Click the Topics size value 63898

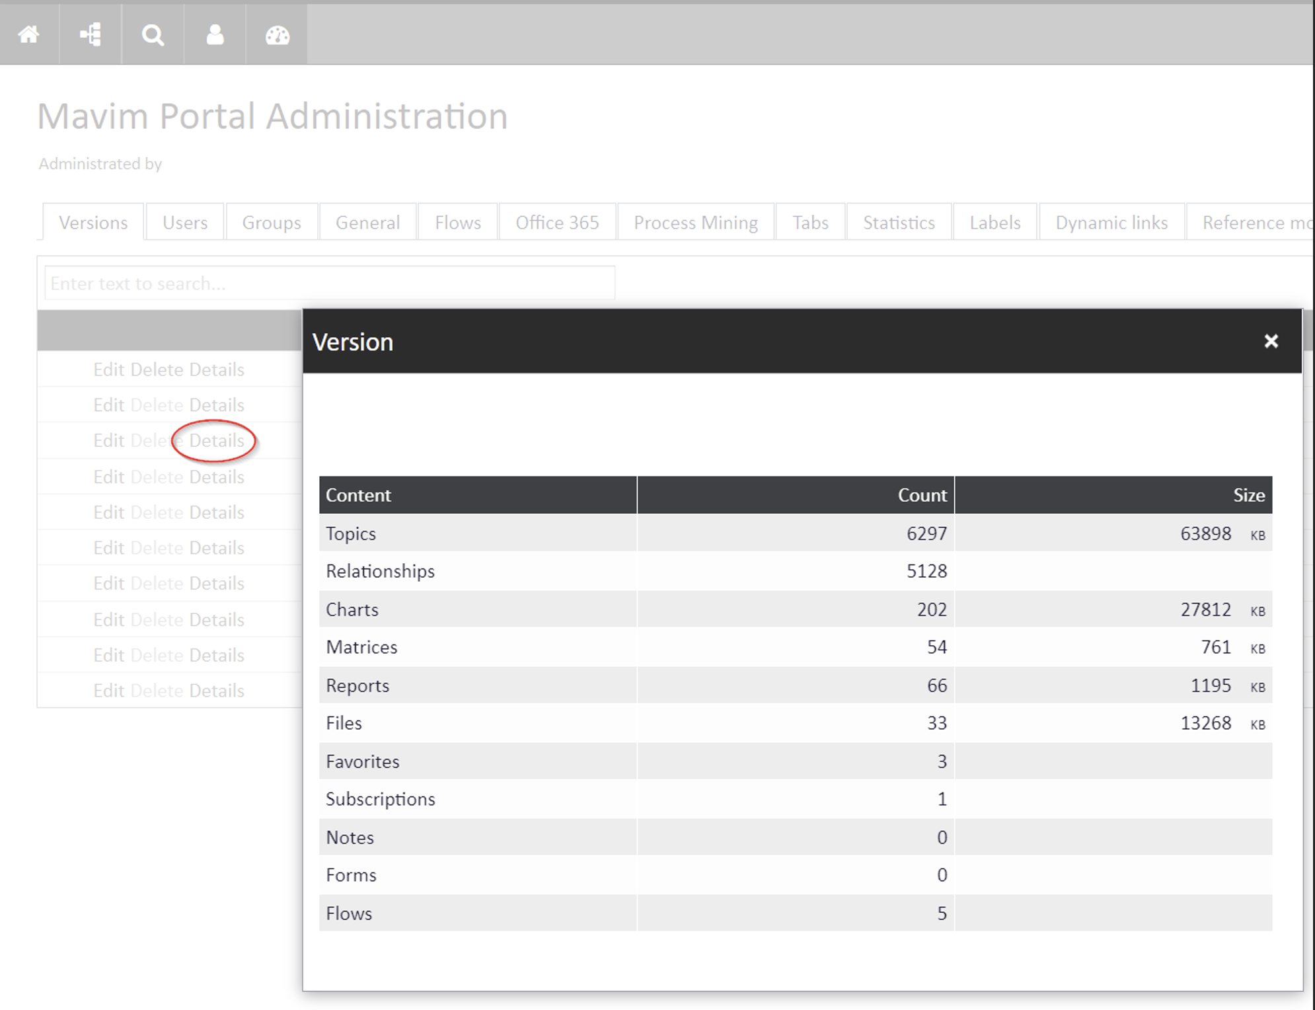(x=1206, y=533)
